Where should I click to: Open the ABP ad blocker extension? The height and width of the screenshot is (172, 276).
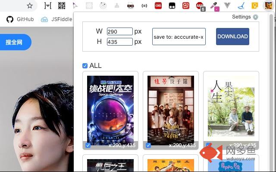200,6
